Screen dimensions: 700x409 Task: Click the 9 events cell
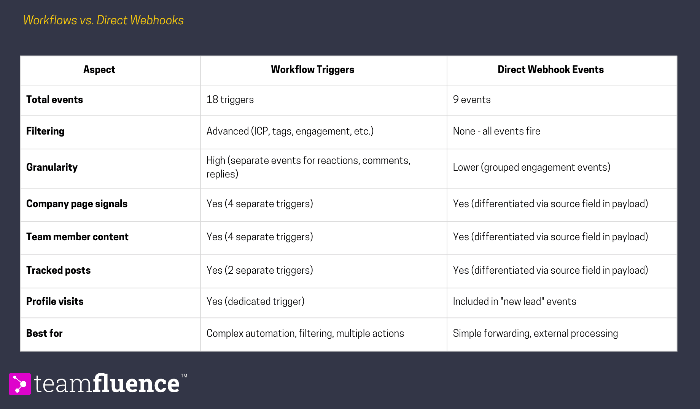(x=472, y=100)
